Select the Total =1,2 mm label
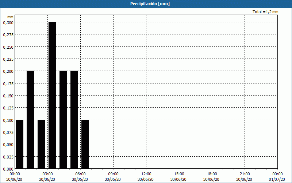 [265, 12]
